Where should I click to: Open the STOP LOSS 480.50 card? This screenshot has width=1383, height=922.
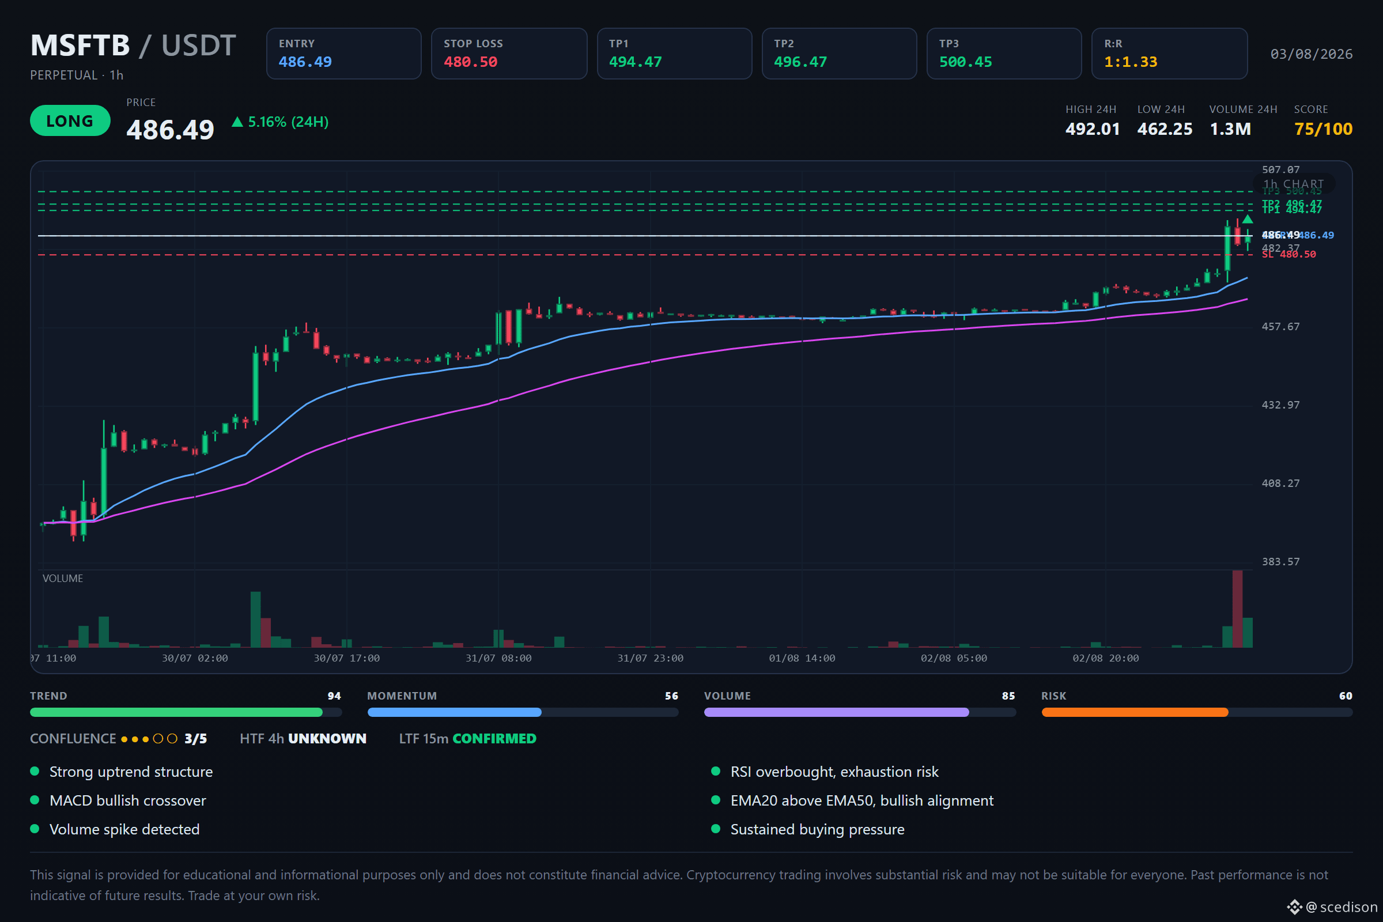[509, 54]
